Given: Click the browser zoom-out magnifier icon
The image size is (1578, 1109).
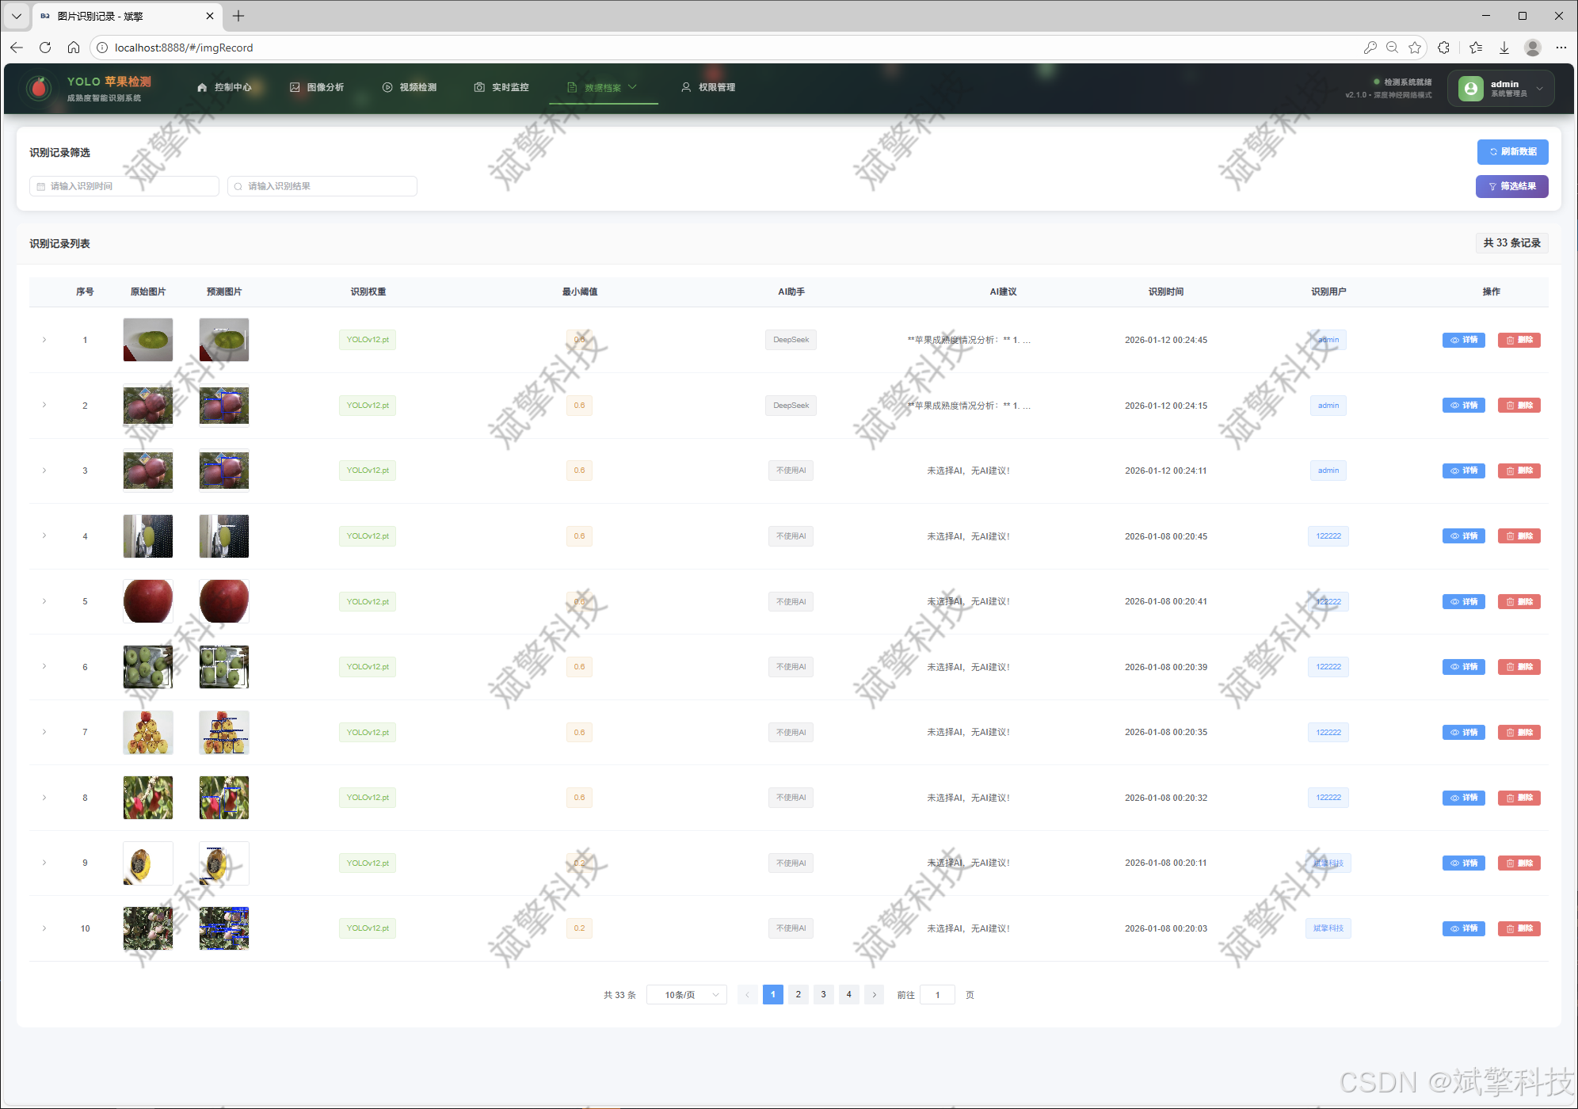Looking at the screenshot, I should point(1392,48).
